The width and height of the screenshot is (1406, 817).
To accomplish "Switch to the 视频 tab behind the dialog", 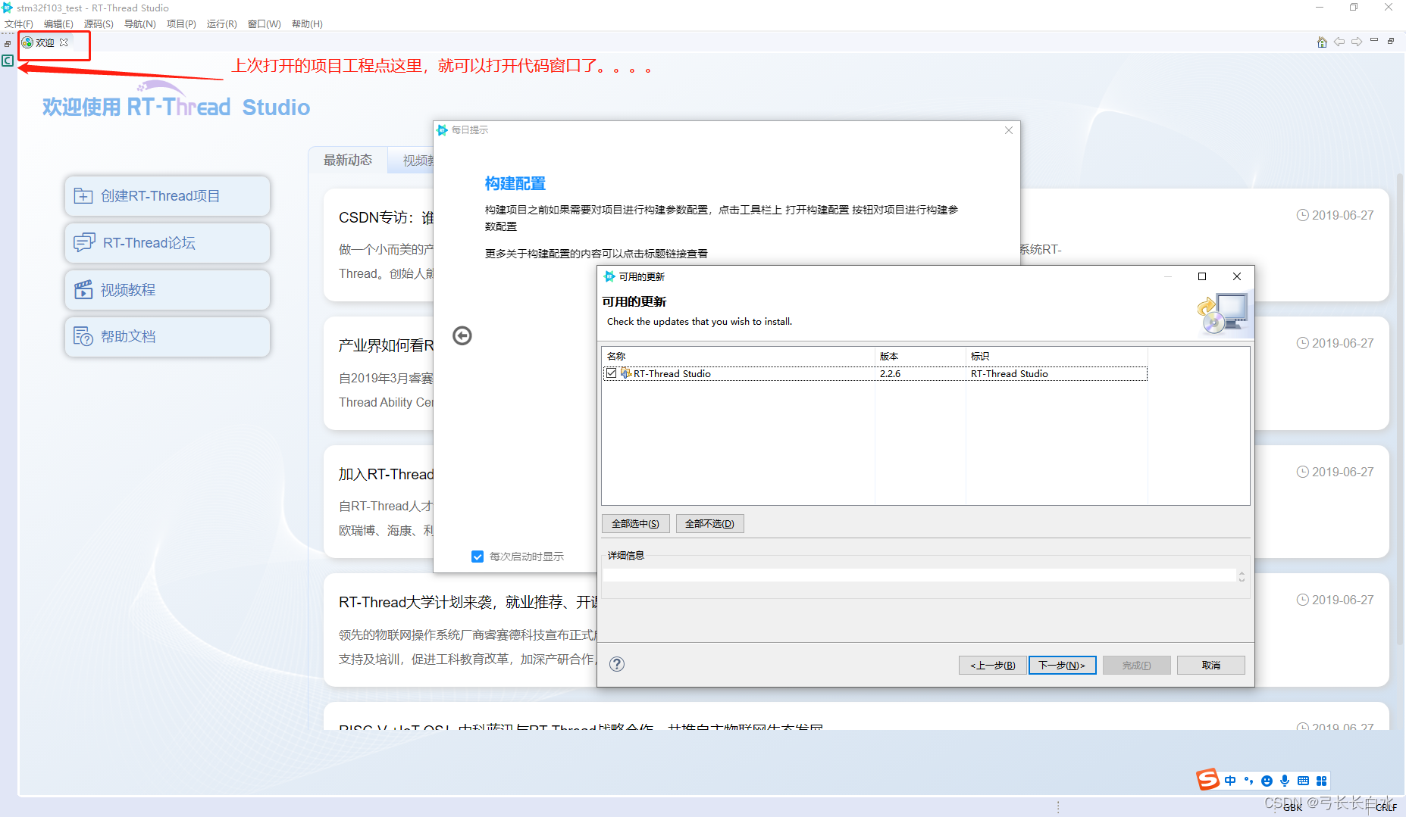I will click(x=412, y=160).
